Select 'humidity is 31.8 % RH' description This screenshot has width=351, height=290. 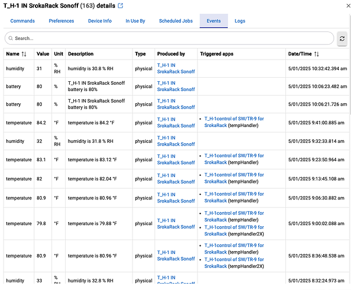pyautogui.click(x=91, y=141)
